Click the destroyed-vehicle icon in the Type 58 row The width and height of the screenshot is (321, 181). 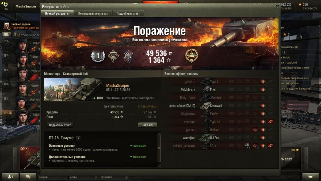(x=271, y=122)
